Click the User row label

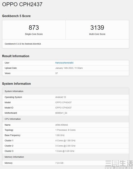[x=7, y=63]
